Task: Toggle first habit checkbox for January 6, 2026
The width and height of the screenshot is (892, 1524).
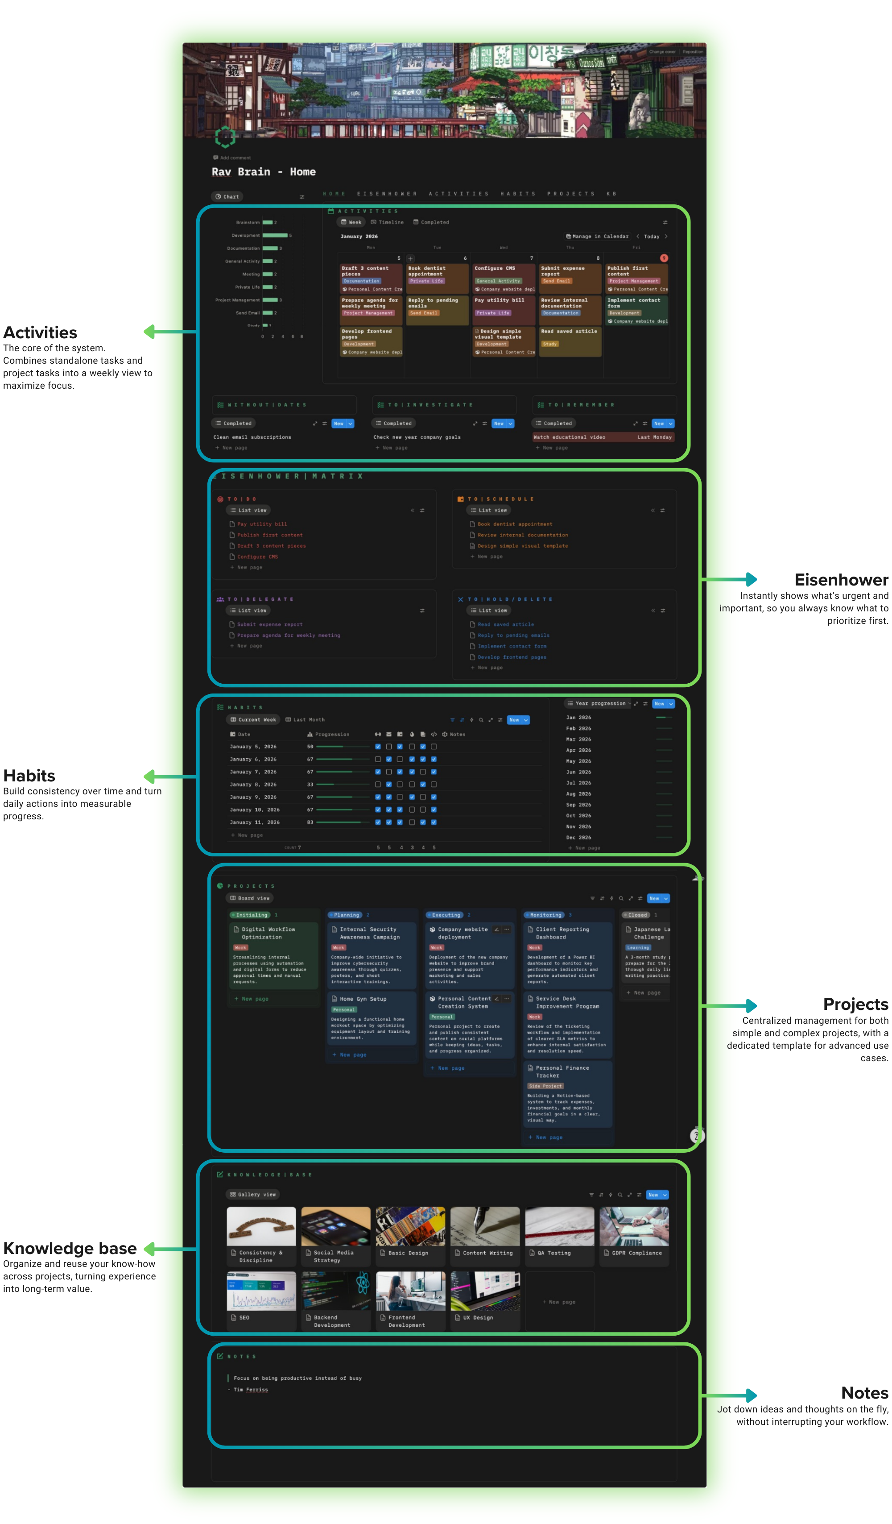Action: (378, 760)
